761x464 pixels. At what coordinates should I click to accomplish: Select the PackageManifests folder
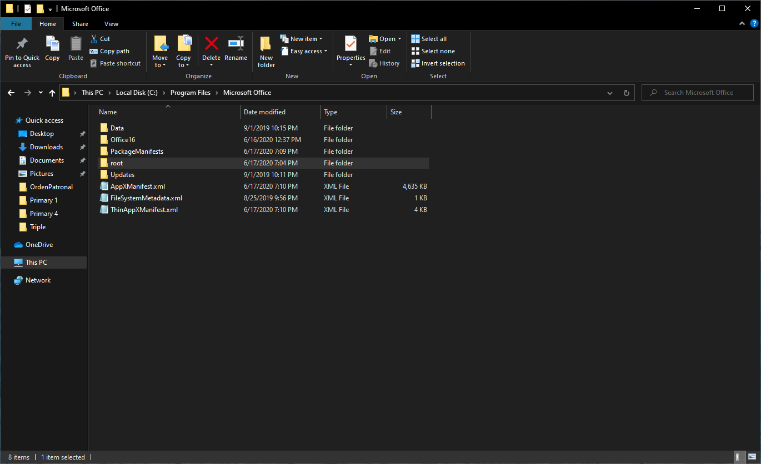click(x=263, y=152)
